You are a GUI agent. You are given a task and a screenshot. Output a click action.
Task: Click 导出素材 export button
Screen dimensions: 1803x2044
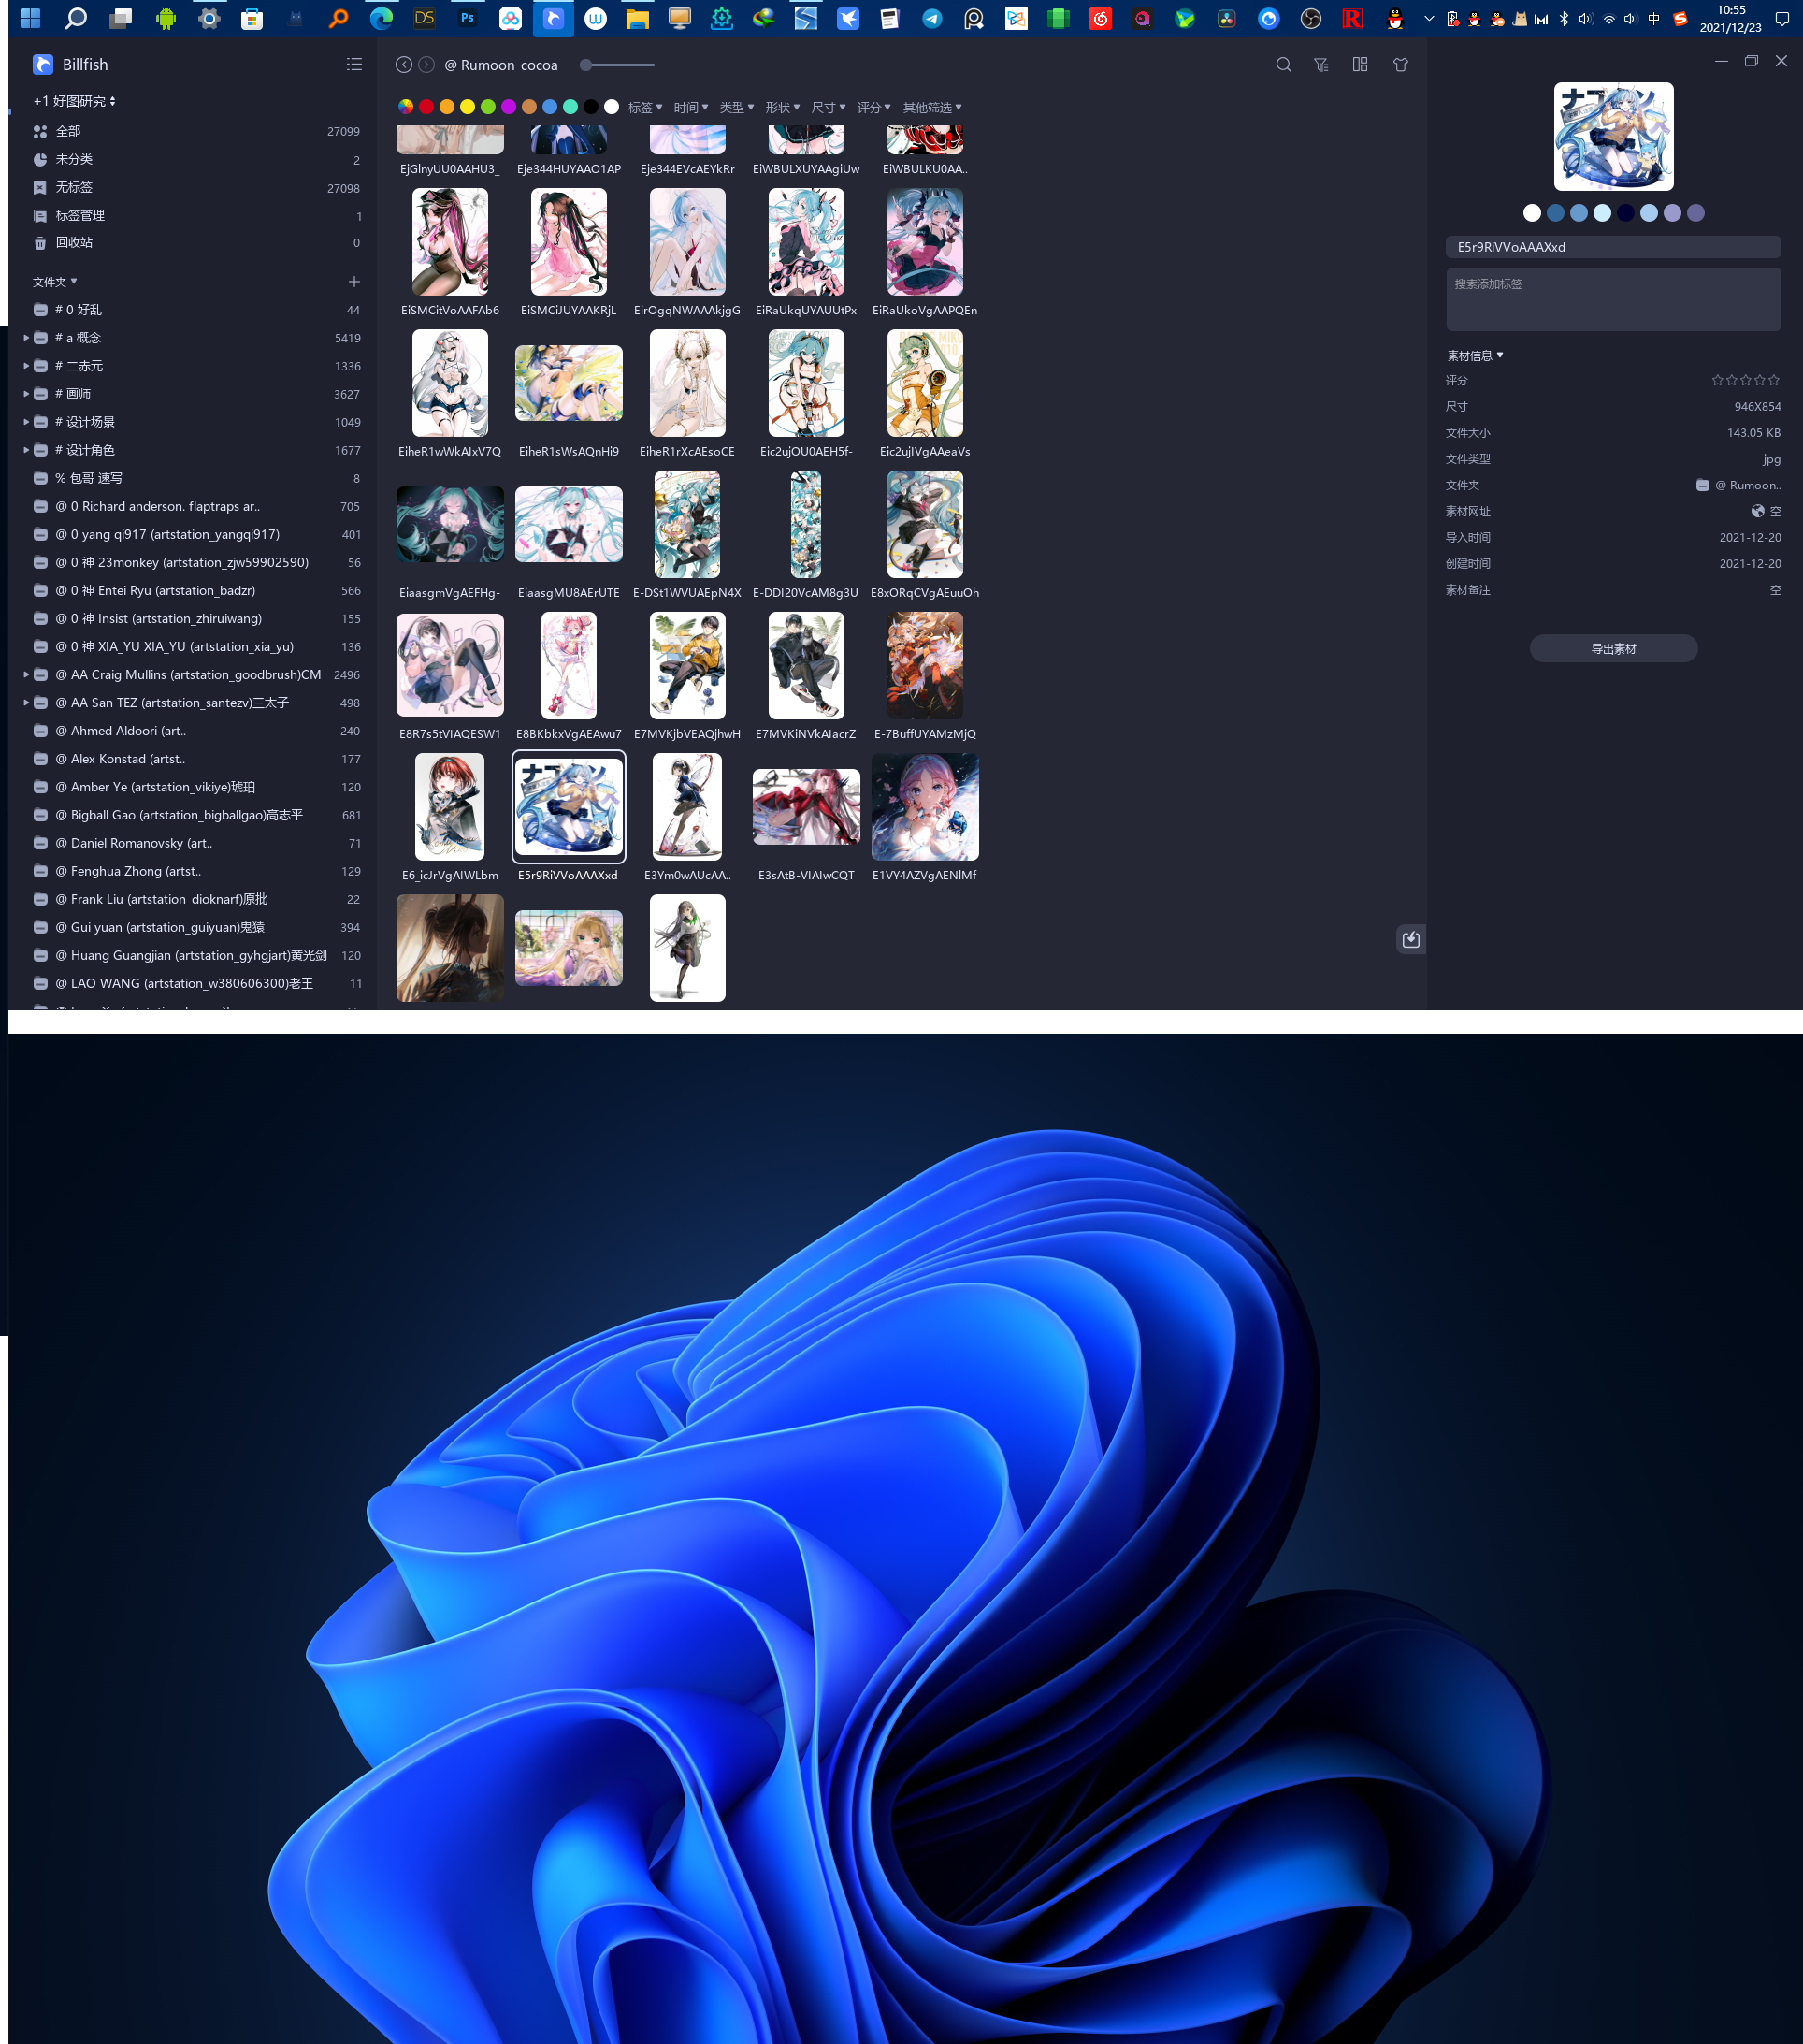point(1613,648)
